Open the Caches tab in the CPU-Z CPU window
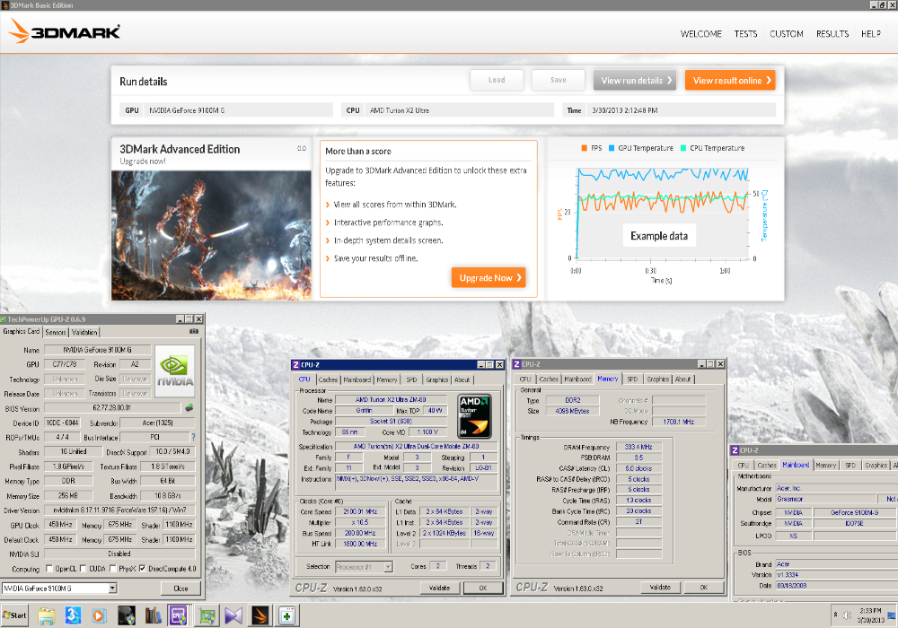 [x=328, y=379]
